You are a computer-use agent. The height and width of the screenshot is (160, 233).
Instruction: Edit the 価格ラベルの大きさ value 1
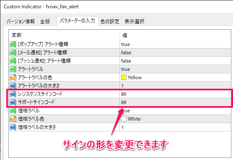[x=122, y=127]
